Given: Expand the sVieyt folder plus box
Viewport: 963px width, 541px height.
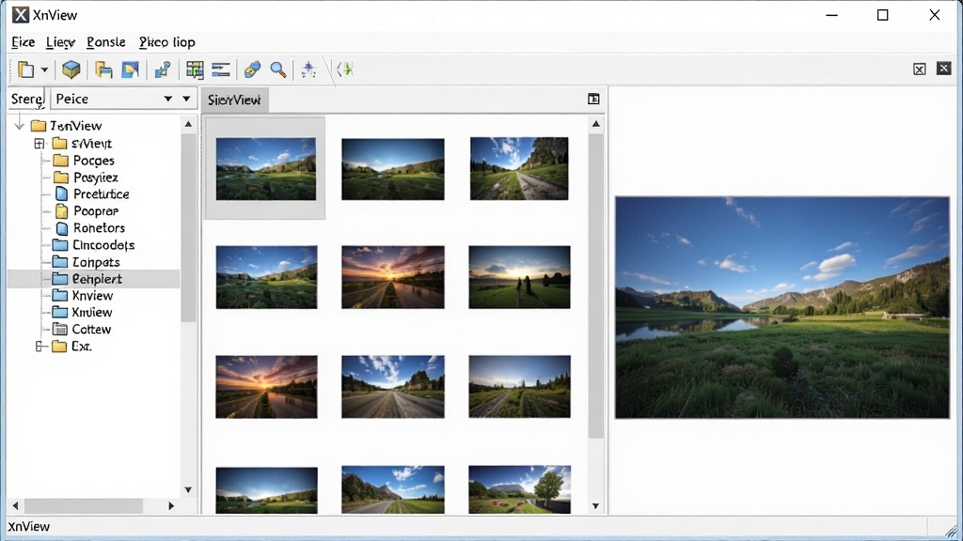Looking at the screenshot, I should click(39, 144).
